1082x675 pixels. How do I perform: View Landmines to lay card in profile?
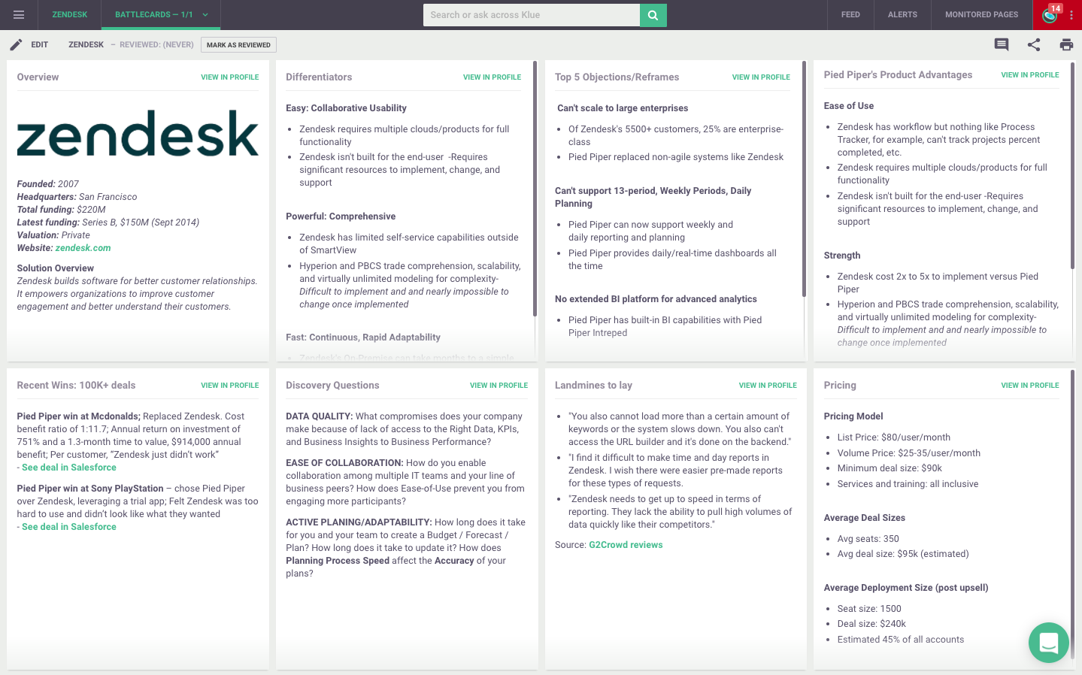pos(768,386)
